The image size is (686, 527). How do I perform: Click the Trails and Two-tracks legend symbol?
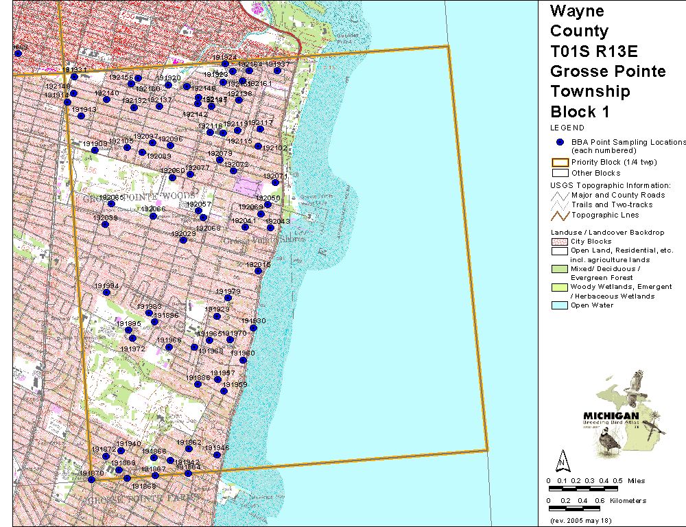coord(560,204)
